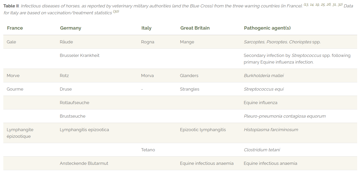This screenshot has height=174, width=361.
Task: Select the Great Britain column header
Action: click(x=195, y=28)
